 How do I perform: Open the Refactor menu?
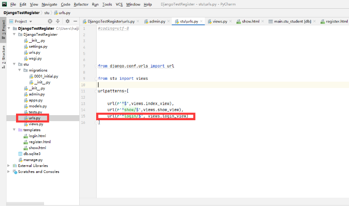tap(81, 4)
